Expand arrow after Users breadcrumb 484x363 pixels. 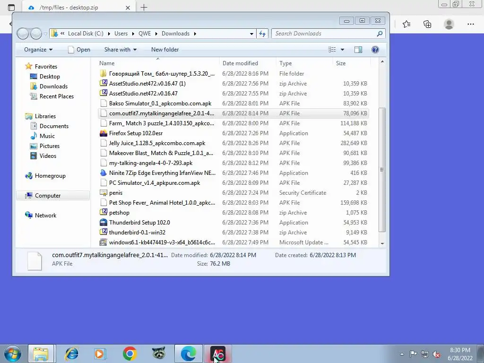pyautogui.click(x=133, y=34)
